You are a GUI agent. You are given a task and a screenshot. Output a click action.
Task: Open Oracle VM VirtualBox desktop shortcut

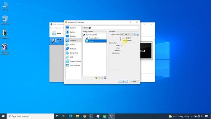pyautogui.click(x=5, y=49)
